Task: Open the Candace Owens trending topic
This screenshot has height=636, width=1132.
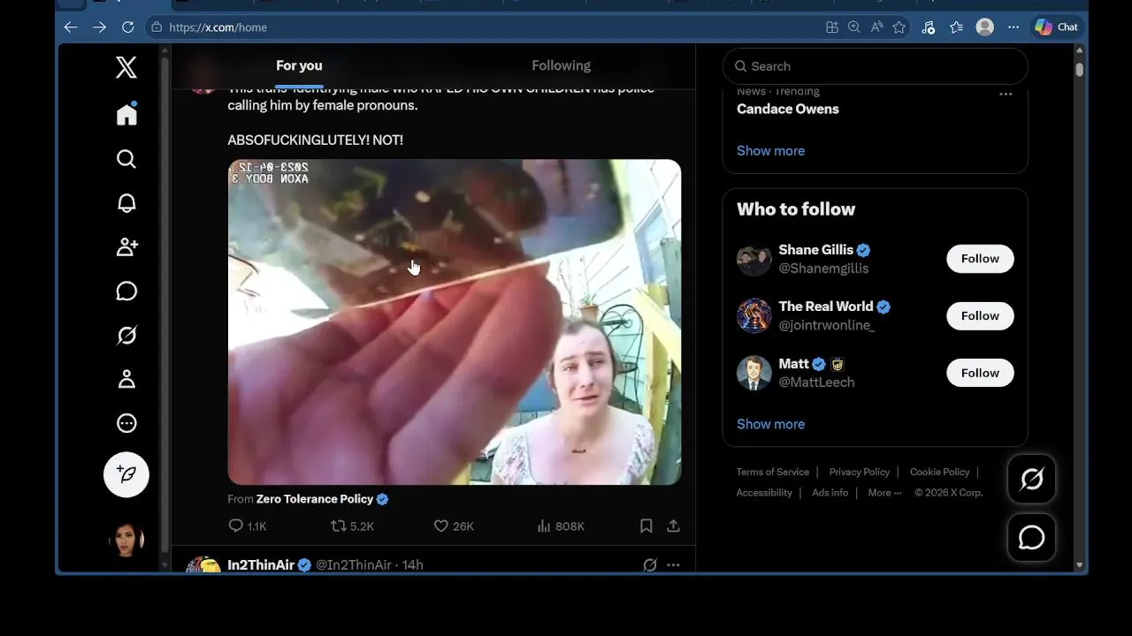Action: click(x=787, y=109)
